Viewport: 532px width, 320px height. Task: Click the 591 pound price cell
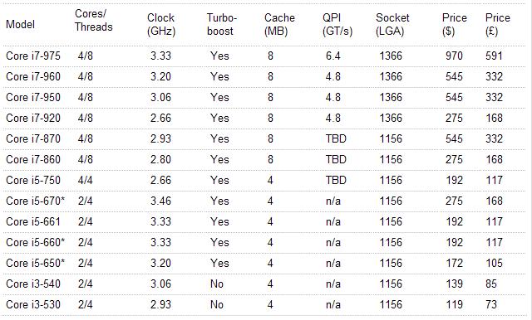click(494, 56)
